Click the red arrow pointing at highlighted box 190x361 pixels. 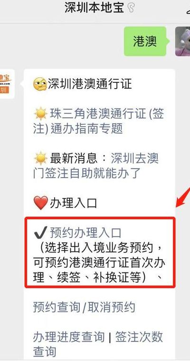click(183, 197)
